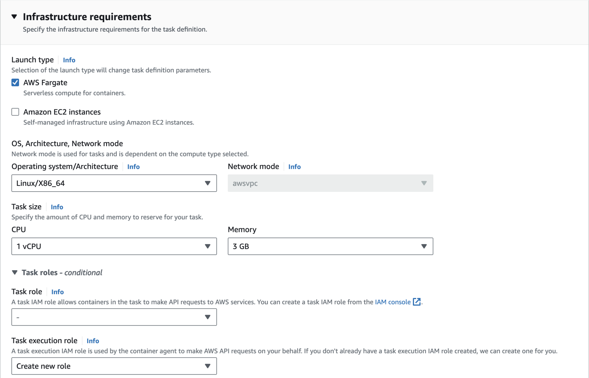Enable the Amazon EC2 instances checkbox
The height and width of the screenshot is (378, 589).
(15, 112)
